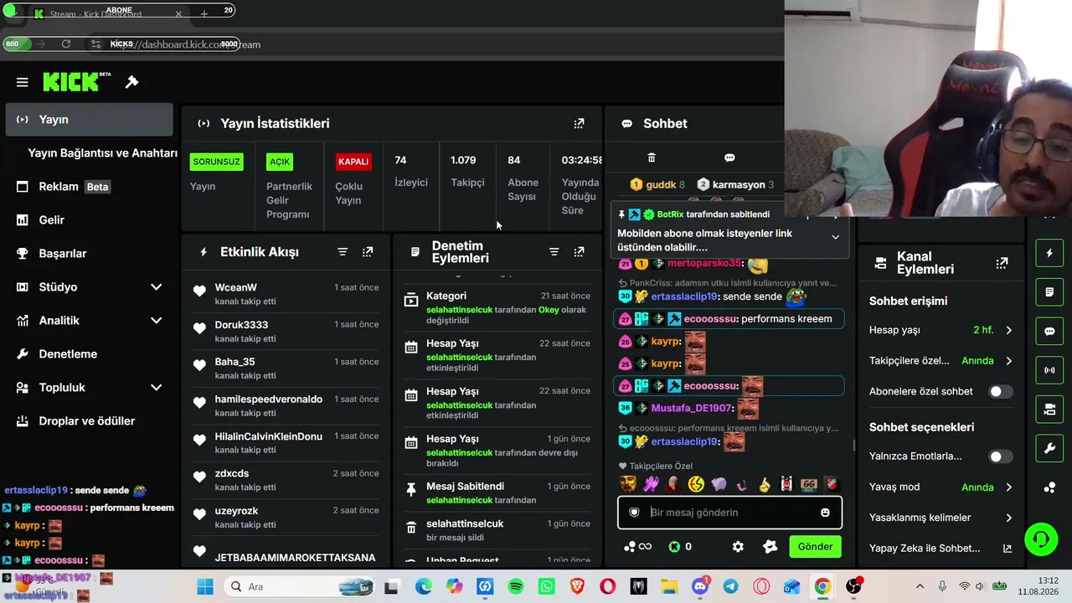1072x603 pixels.
Task: Expand the Topluluk sidebar section
Action: pos(156,388)
